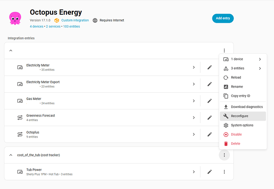Click the Octoplus service icon

point(20,134)
